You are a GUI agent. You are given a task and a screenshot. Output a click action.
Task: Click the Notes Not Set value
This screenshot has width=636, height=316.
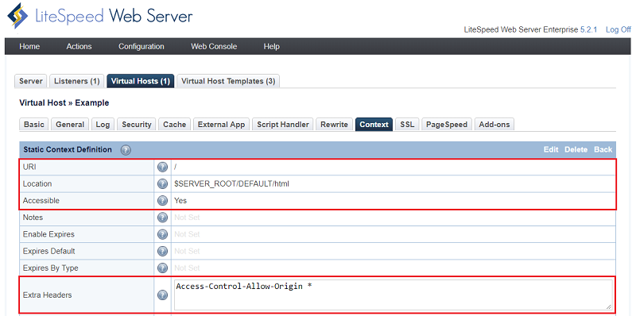click(187, 218)
